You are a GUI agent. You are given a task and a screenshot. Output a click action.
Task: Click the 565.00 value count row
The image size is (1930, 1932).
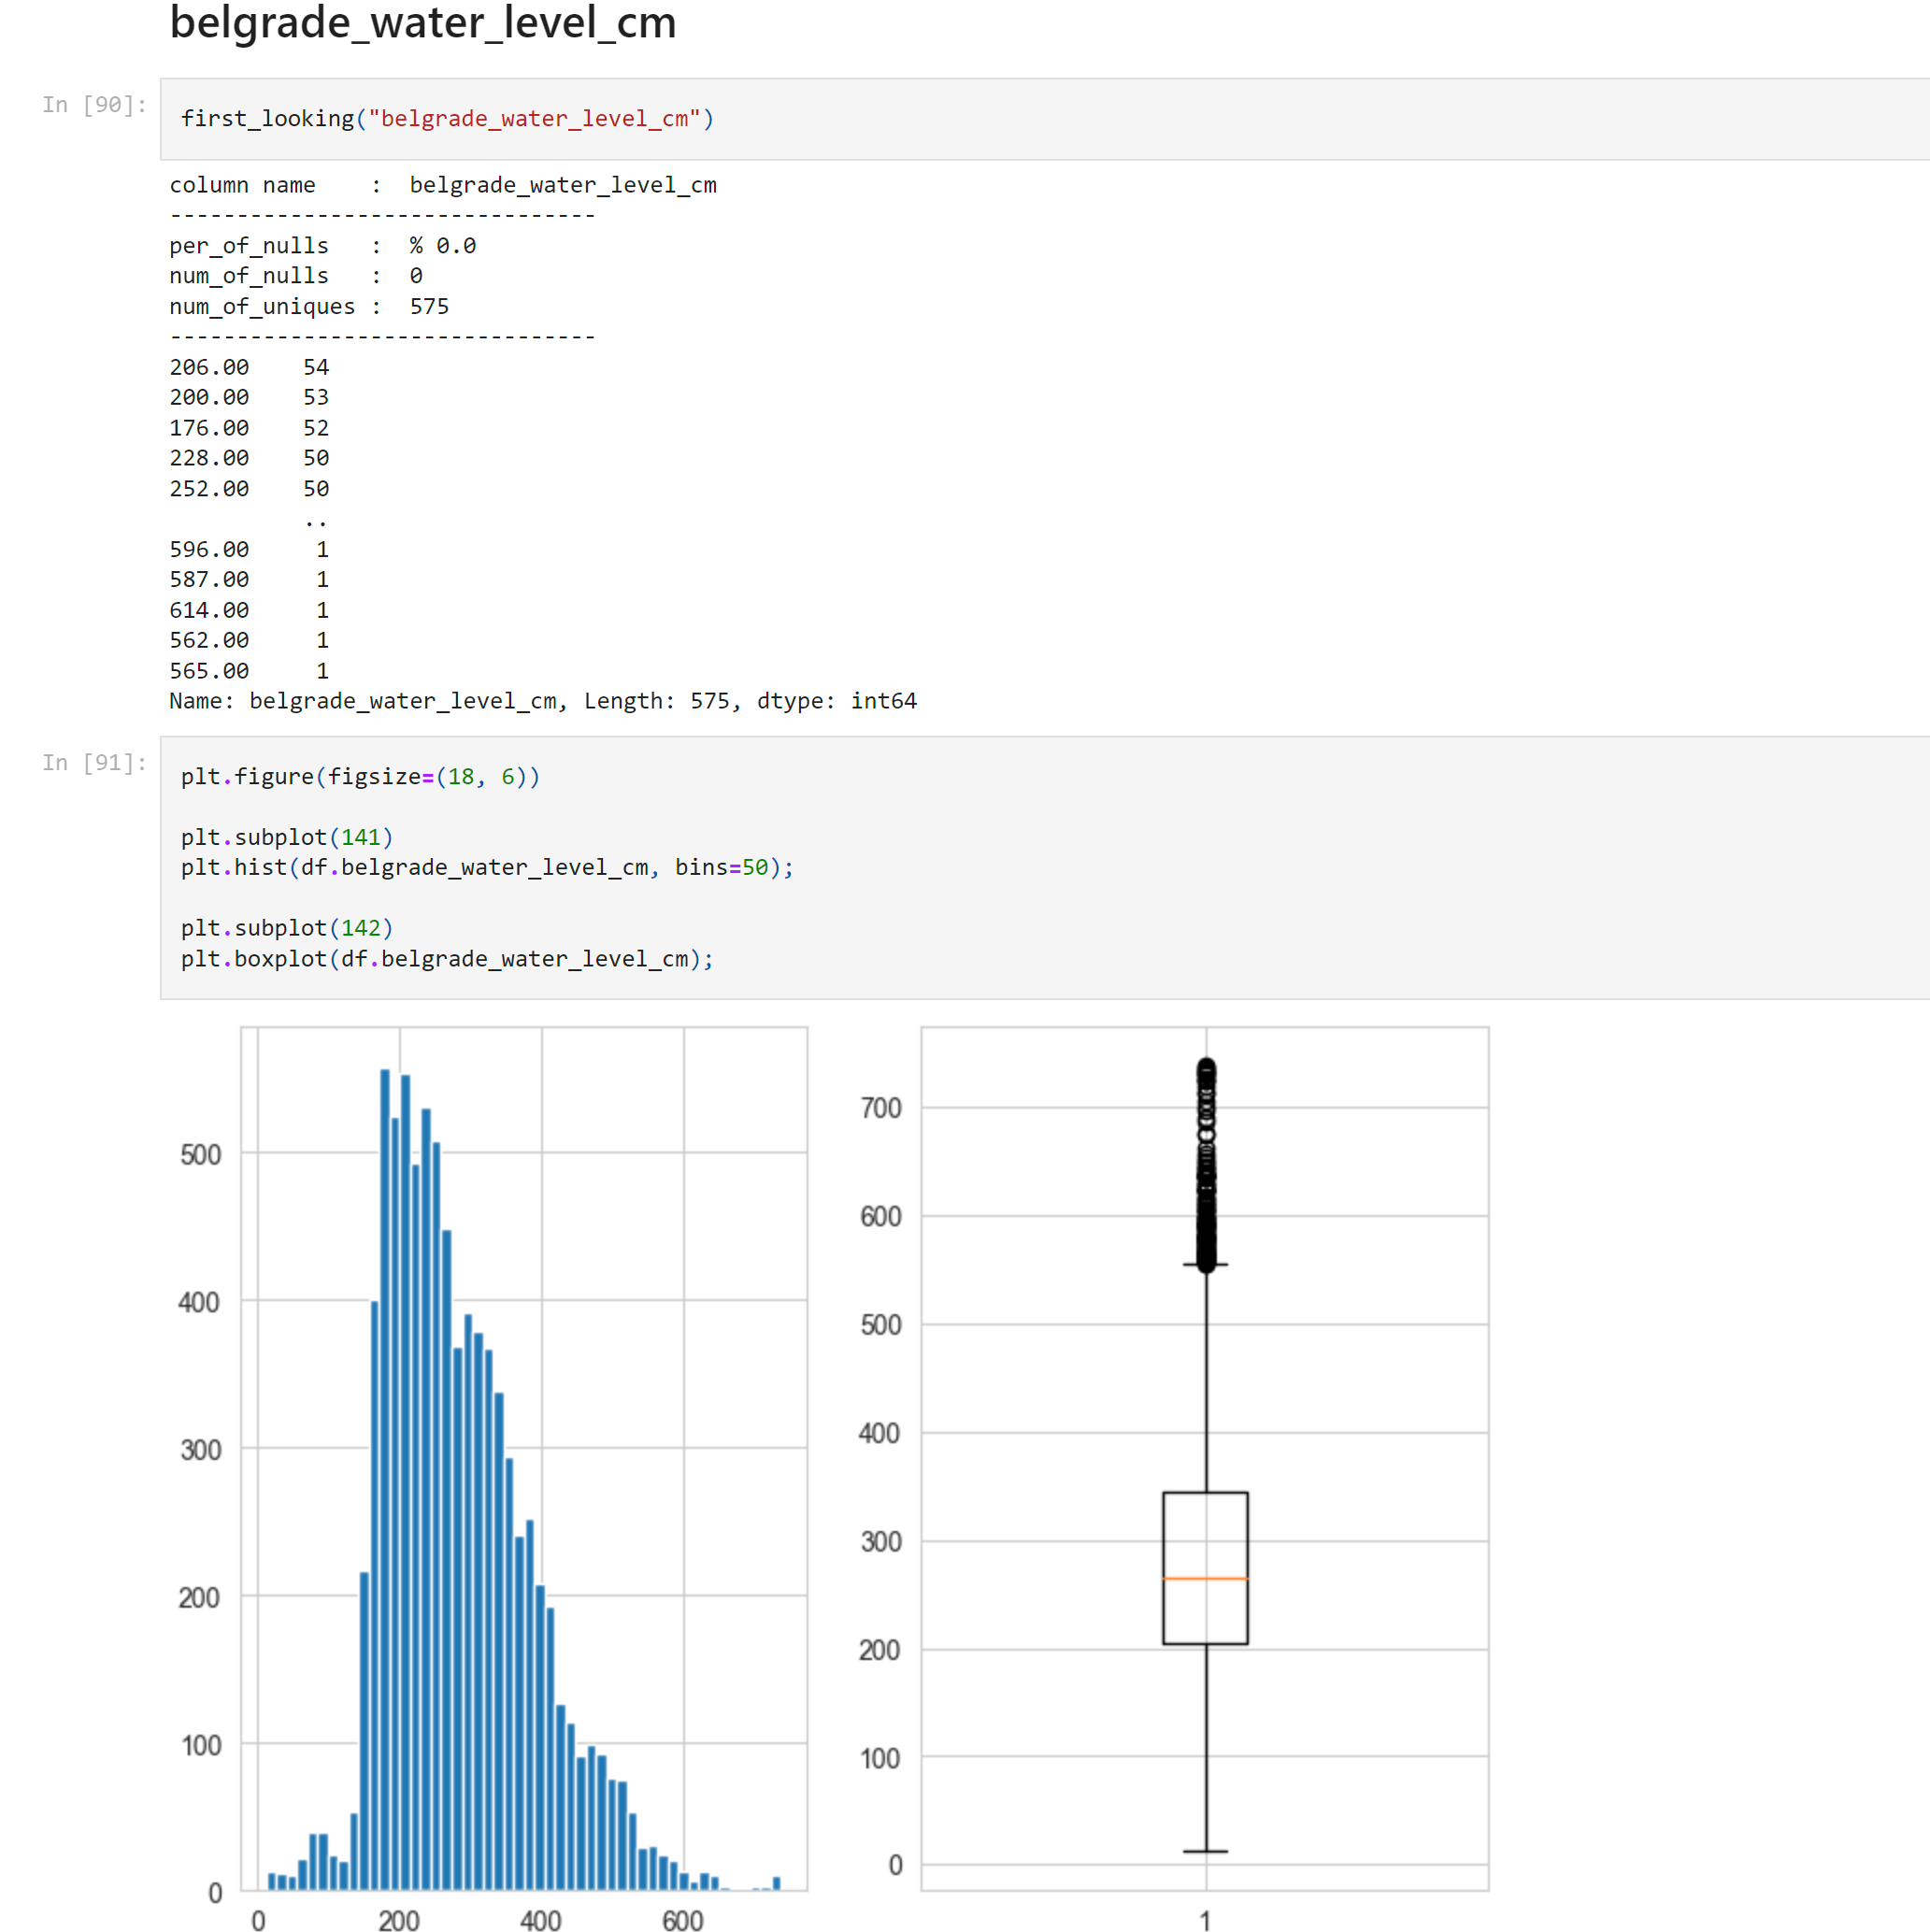249,671
